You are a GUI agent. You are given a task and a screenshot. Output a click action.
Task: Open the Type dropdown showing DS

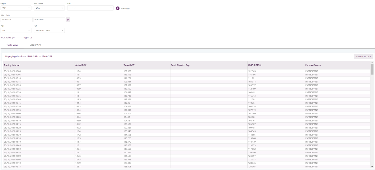tap(16, 30)
